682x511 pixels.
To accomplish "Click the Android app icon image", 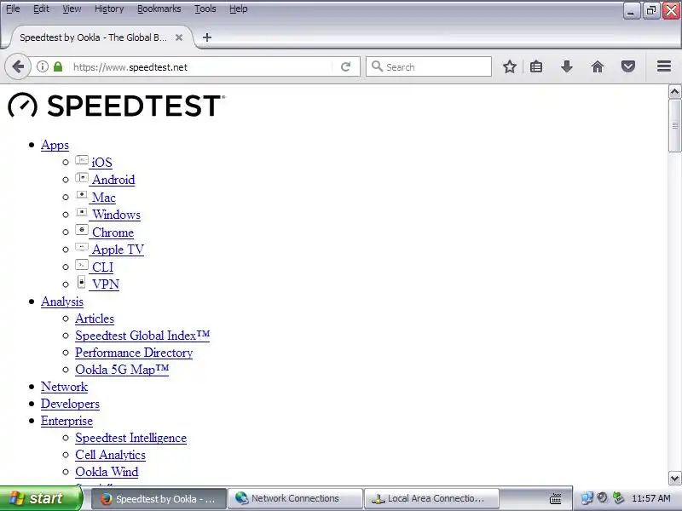I will [82, 178].
